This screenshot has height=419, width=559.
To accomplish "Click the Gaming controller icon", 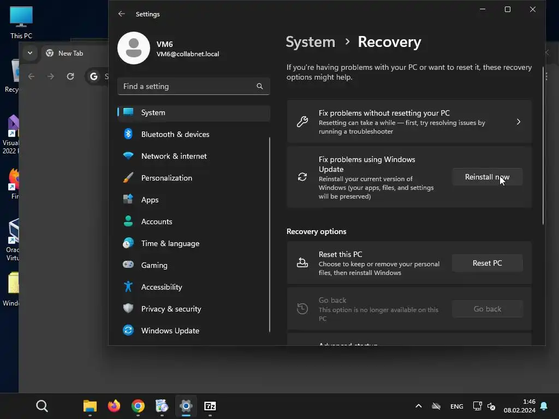I will pos(128,265).
